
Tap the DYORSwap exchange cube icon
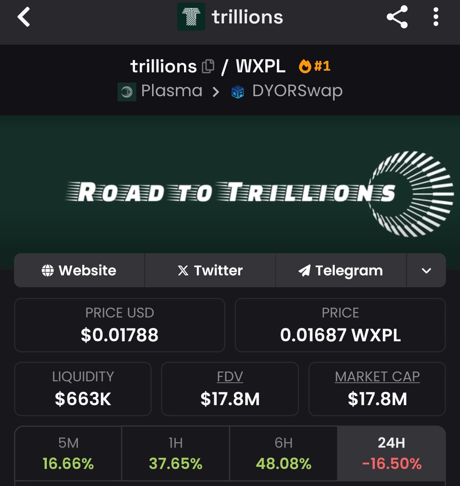(238, 91)
